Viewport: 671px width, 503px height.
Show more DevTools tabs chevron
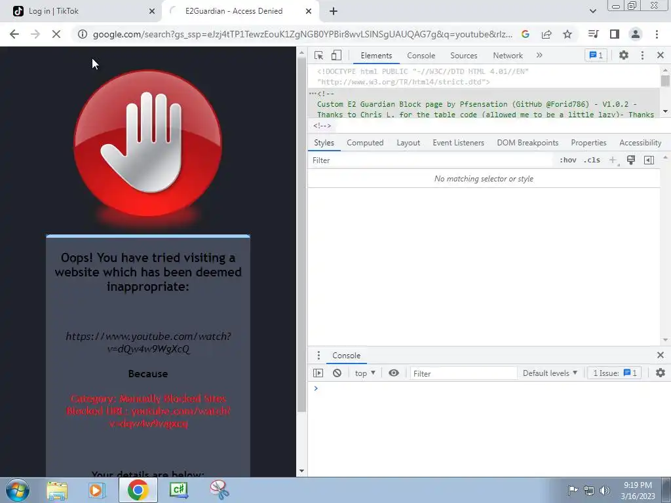point(539,55)
